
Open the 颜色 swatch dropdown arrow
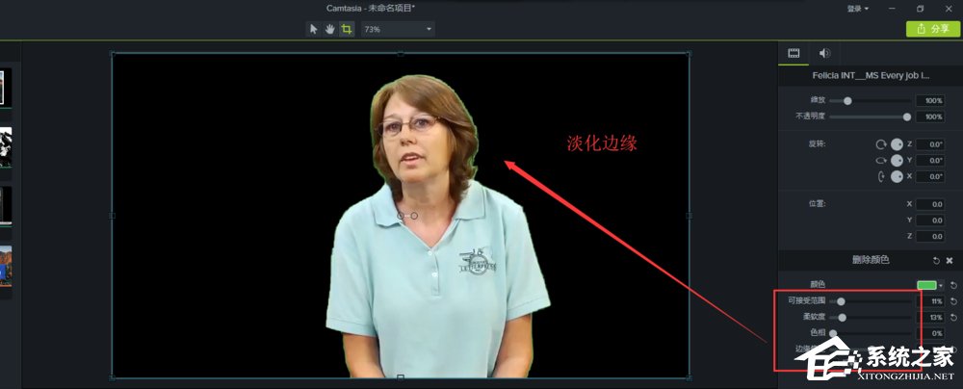pos(941,286)
